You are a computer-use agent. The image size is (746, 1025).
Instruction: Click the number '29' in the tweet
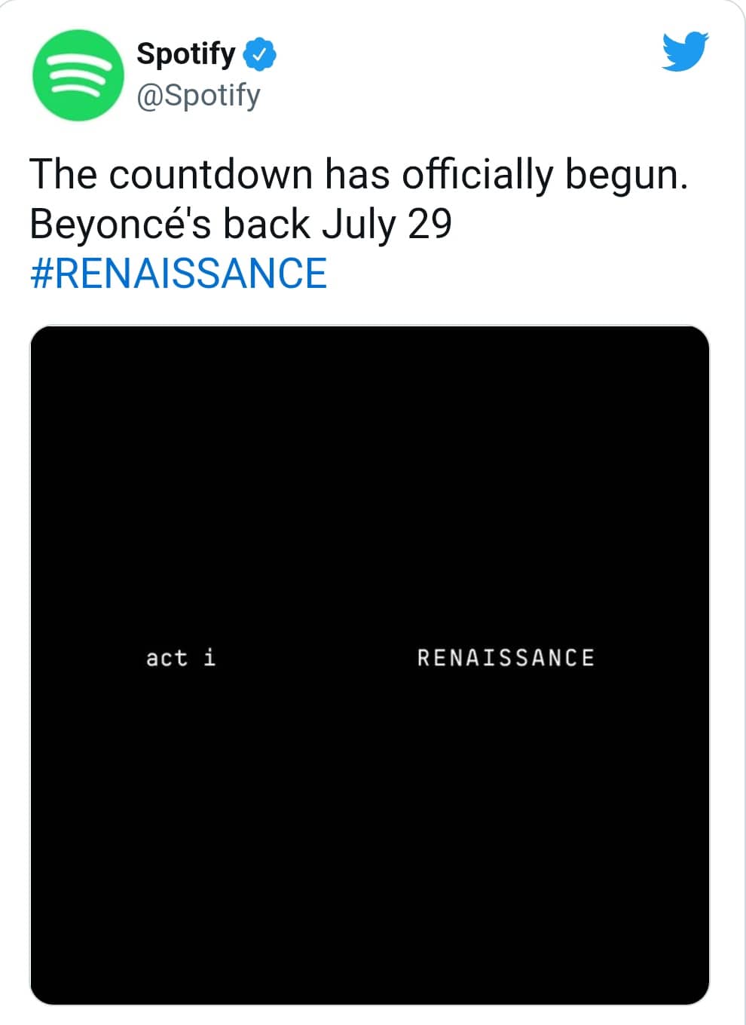[x=430, y=224]
